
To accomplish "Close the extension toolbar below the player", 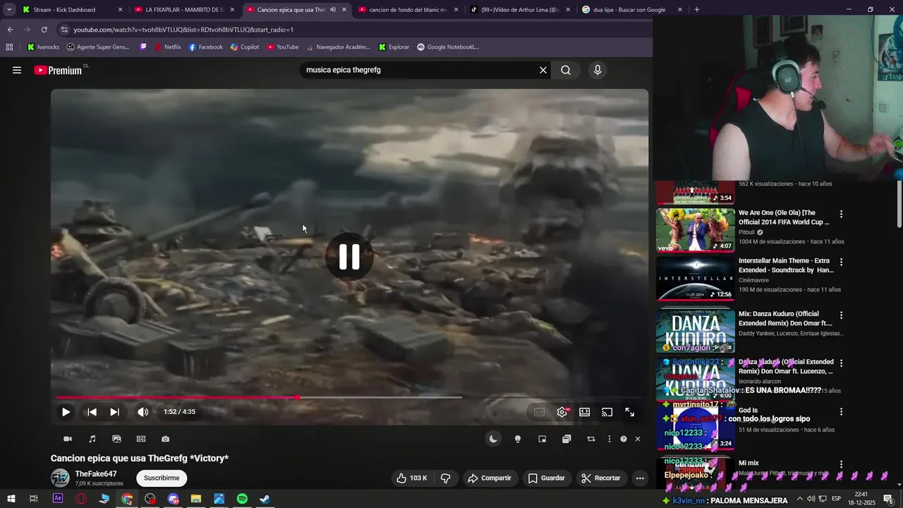I will pos(638,439).
